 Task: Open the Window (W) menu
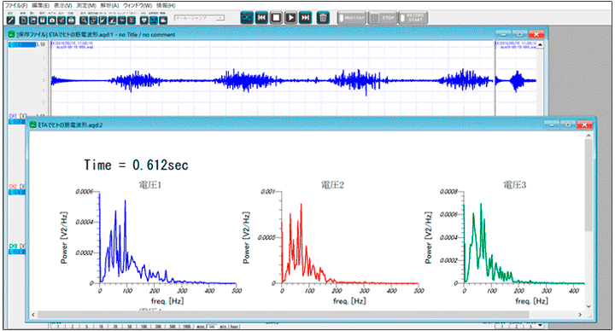coord(138,5)
